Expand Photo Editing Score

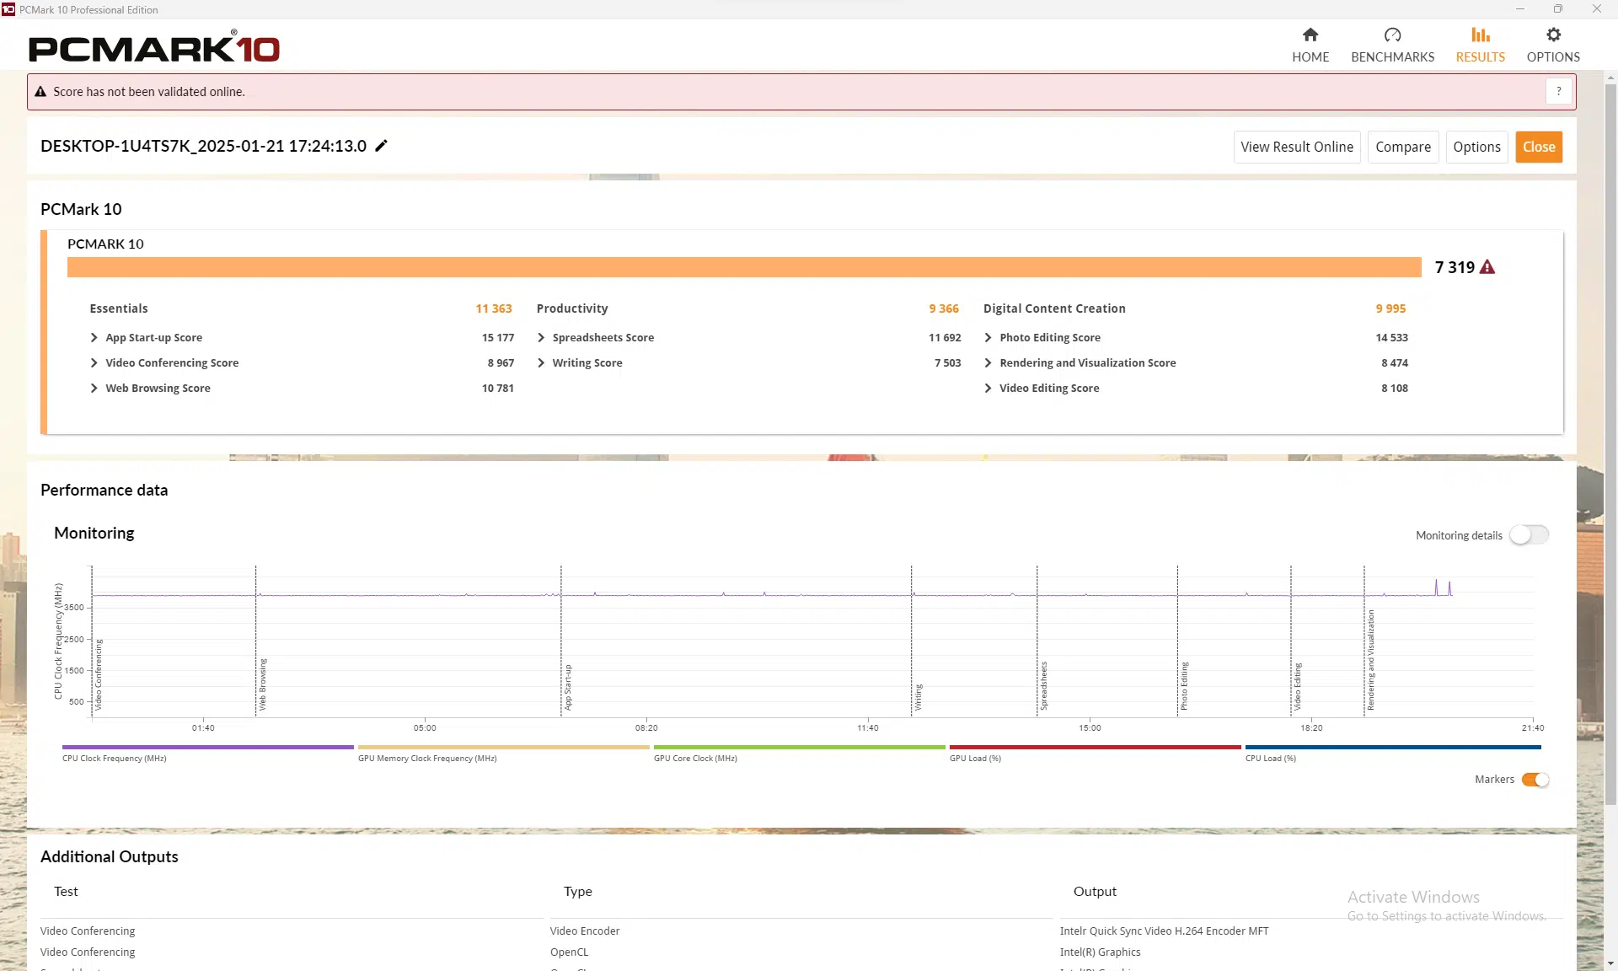tap(988, 337)
